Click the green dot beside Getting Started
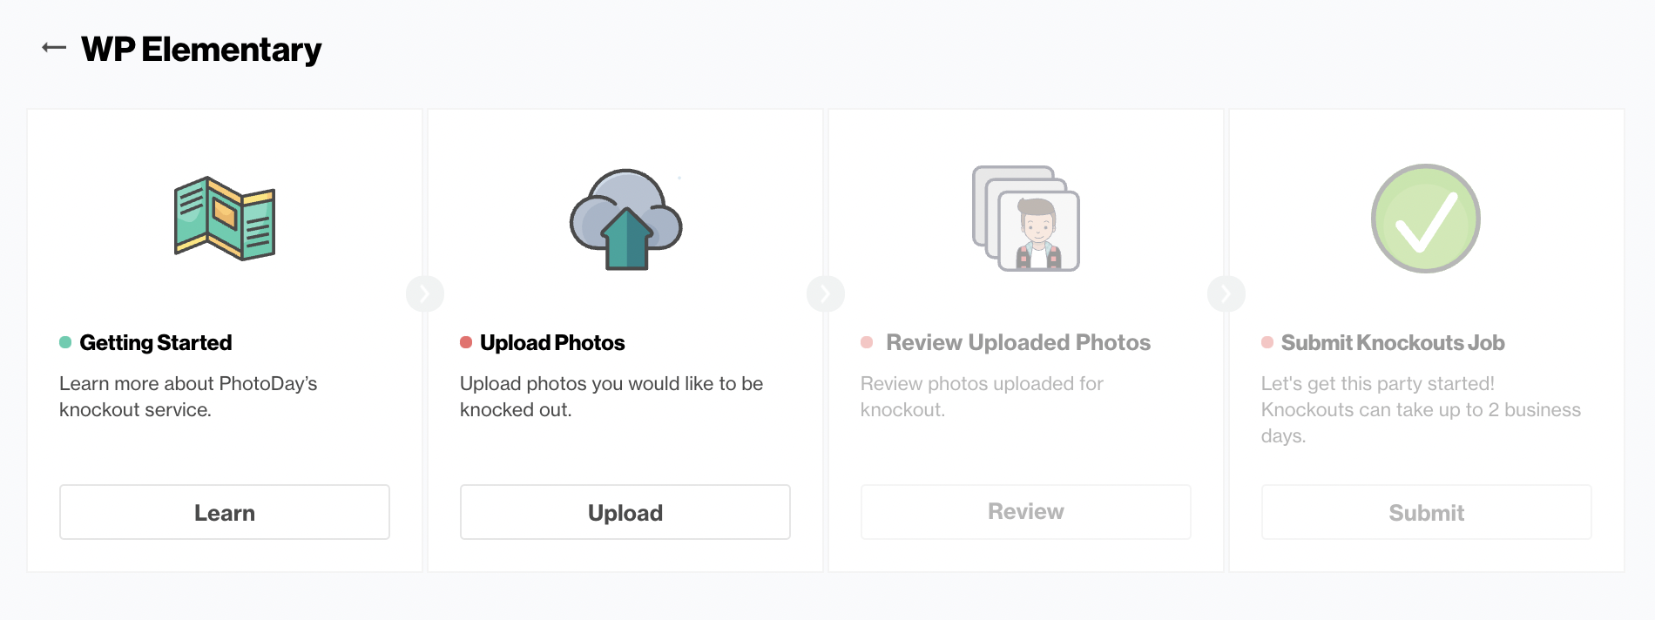The width and height of the screenshot is (1655, 620). (65, 342)
